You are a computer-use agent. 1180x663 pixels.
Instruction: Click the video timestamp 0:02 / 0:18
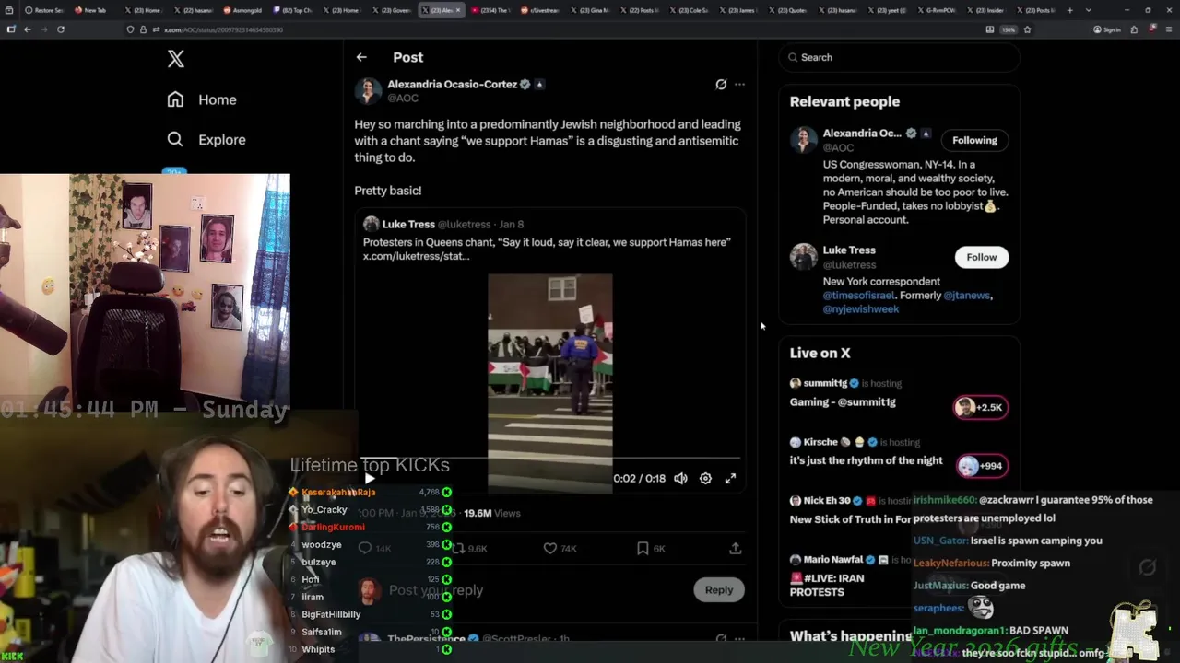pyautogui.click(x=639, y=478)
